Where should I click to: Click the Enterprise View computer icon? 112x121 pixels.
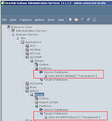pos(9,27)
